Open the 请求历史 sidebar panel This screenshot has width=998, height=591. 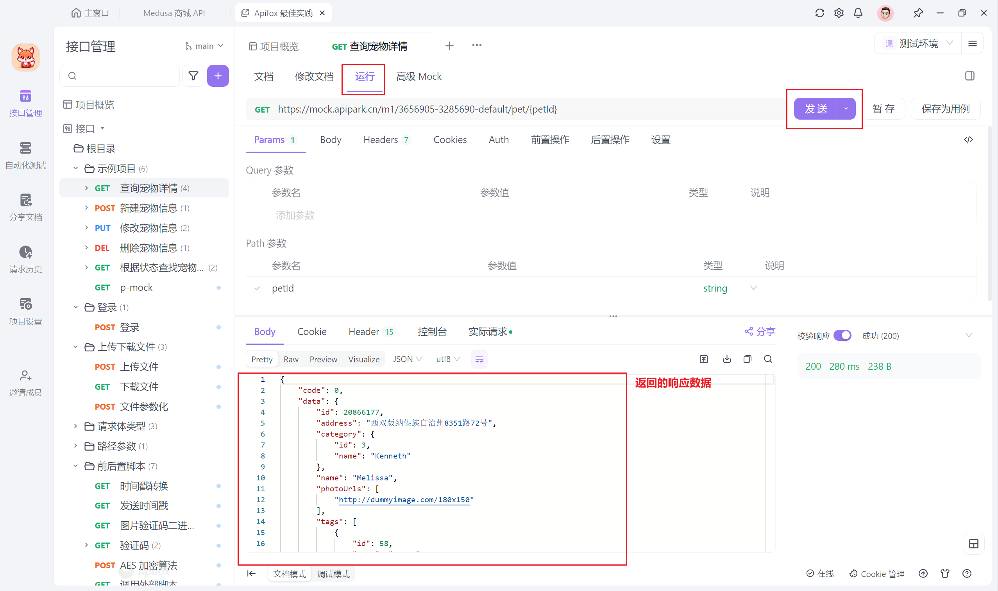coord(25,259)
